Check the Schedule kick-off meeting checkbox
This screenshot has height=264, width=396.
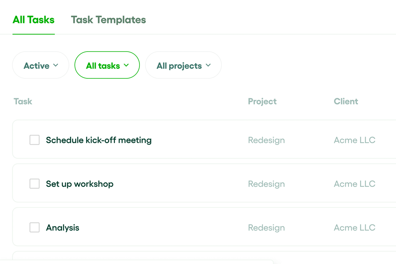point(35,140)
